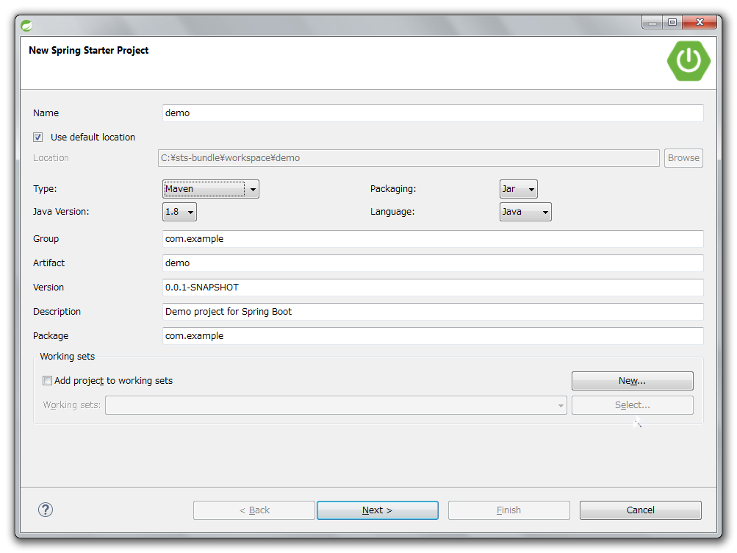Open help via question mark icon
This screenshot has width=737, height=553.
pyautogui.click(x=46, y=510)
